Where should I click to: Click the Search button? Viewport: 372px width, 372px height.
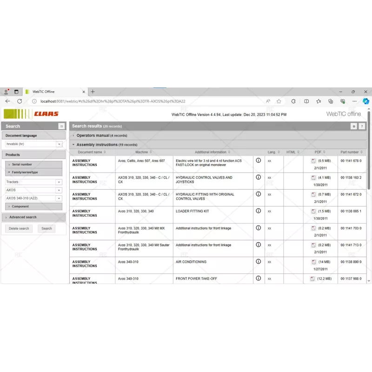(46, 228)
